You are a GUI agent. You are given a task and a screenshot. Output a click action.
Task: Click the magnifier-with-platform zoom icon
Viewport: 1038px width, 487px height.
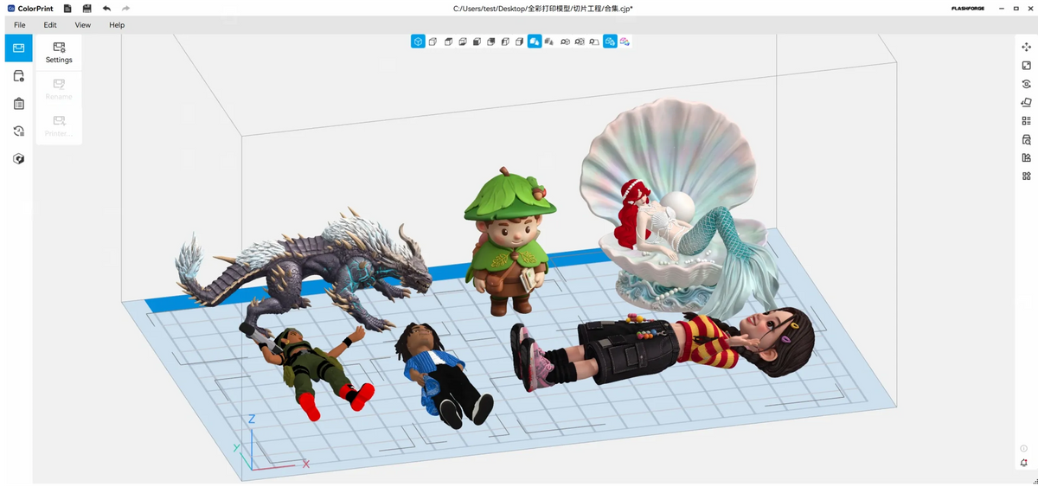point(594,41)
